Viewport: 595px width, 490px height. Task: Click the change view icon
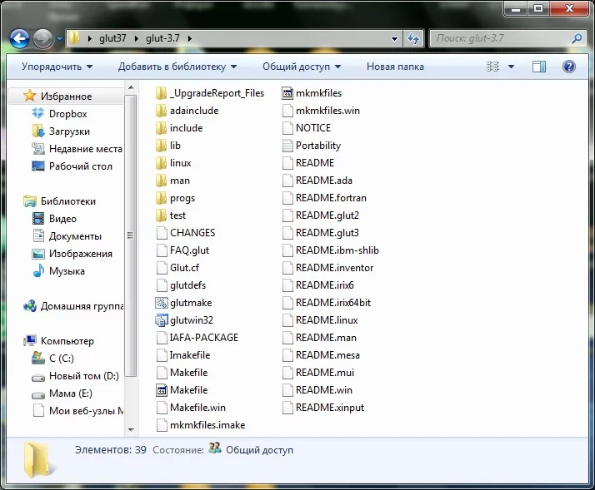(x=492, y=67)
